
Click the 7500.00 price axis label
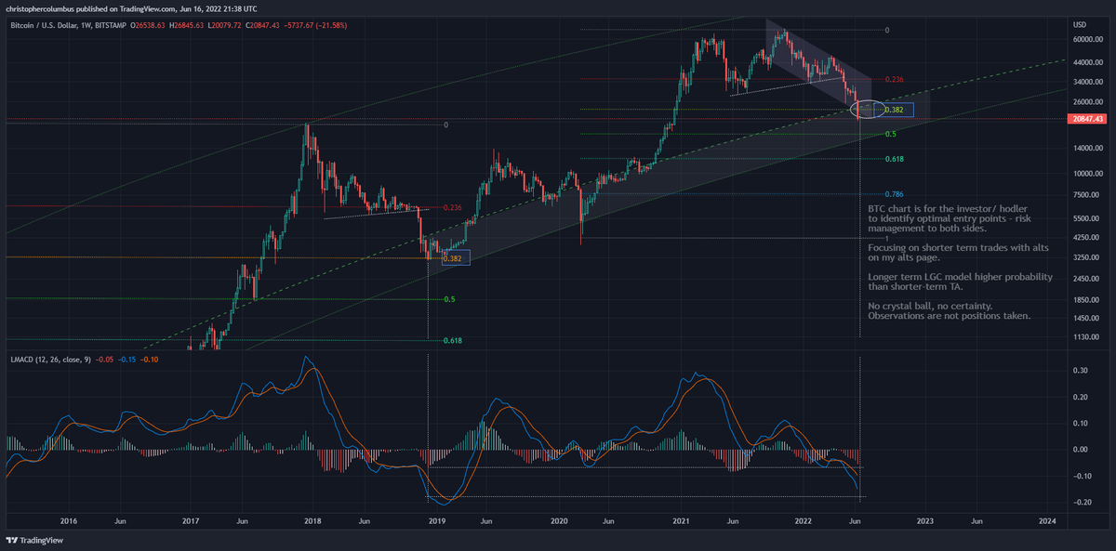click(x=1084, y=194)
